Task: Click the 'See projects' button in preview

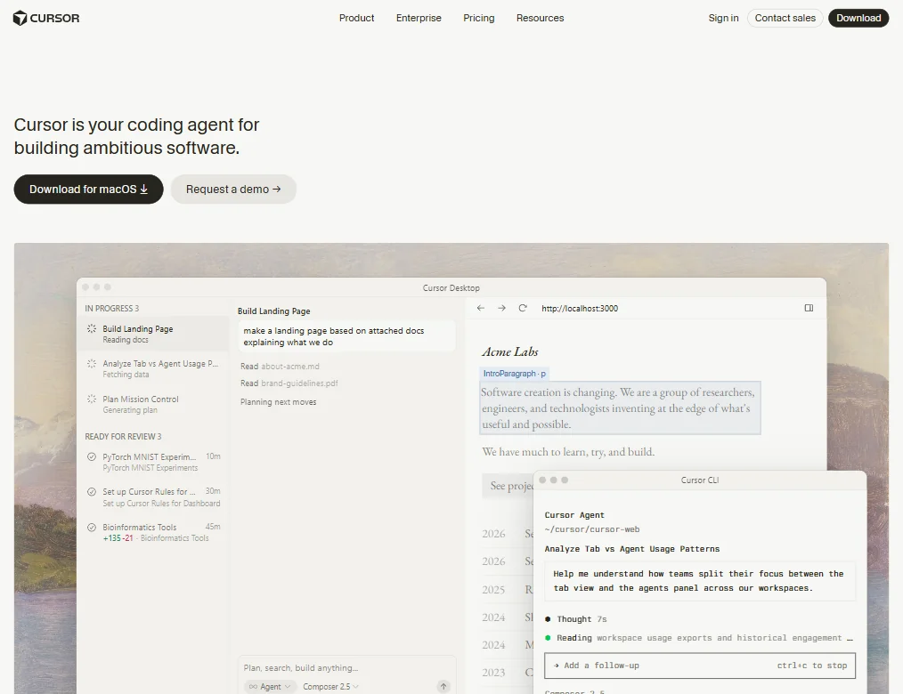Action: pyautogui.click(x=509, y=486)
